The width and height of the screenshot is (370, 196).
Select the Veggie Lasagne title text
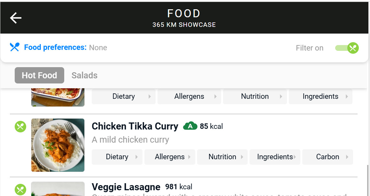126,187
